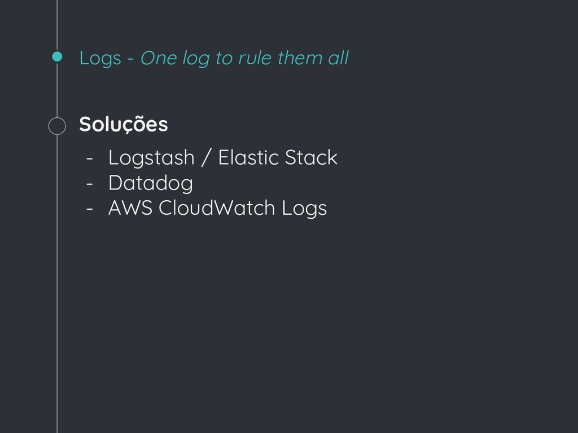
Task: Click the dash before AWS CloudWatch Logs
Action: point(89,209)
